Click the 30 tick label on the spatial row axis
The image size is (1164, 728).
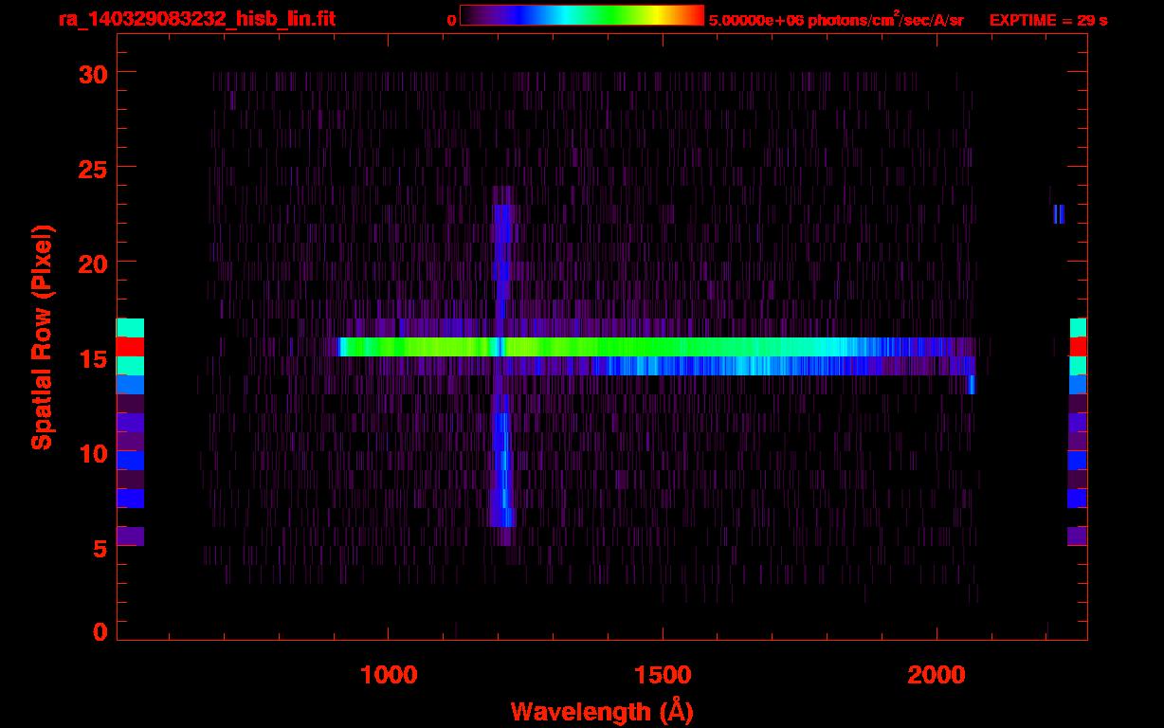pyautogui.click(x=92, y=73)
